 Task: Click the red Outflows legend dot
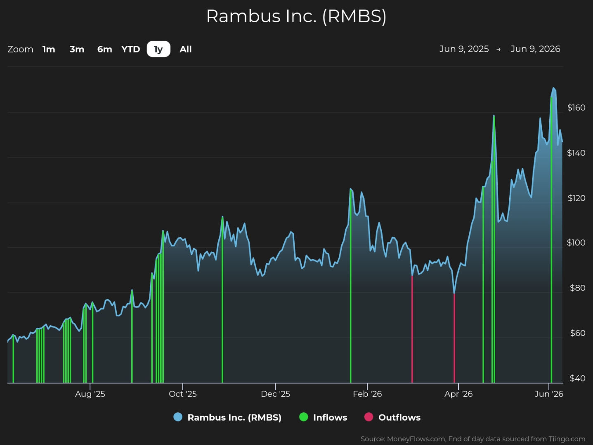point(369,417)
